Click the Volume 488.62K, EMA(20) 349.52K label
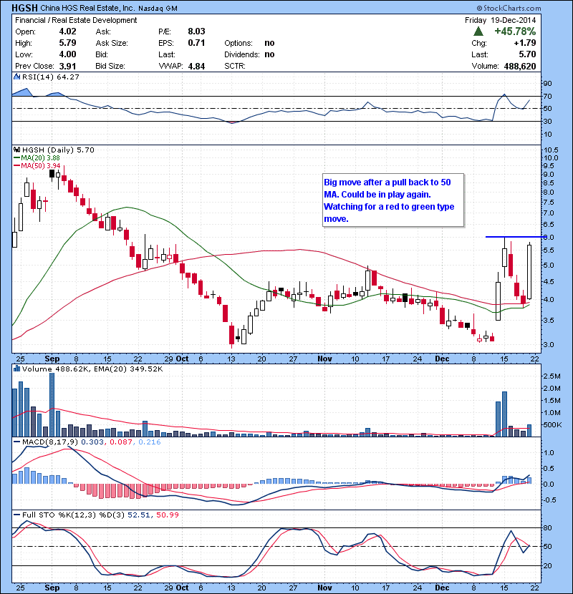 (x=92, y=369)
